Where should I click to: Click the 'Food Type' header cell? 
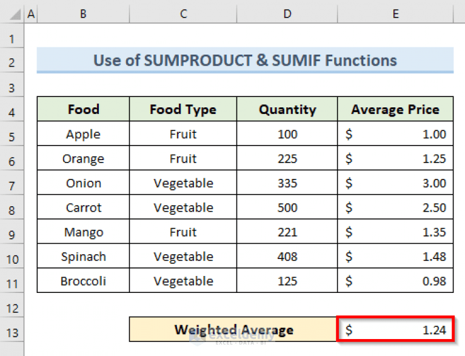[x=183, y=109]
